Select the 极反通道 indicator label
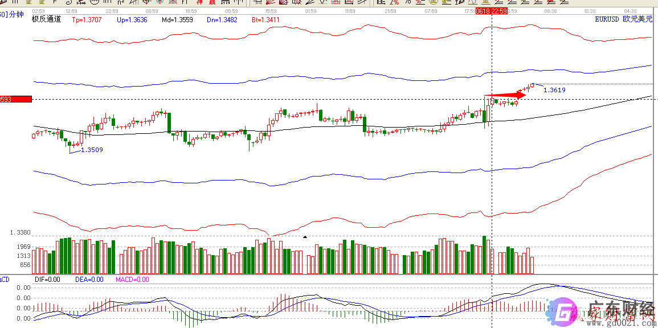Image resolution: width=658 pixels, height=328 pixels. click(46, 19)
